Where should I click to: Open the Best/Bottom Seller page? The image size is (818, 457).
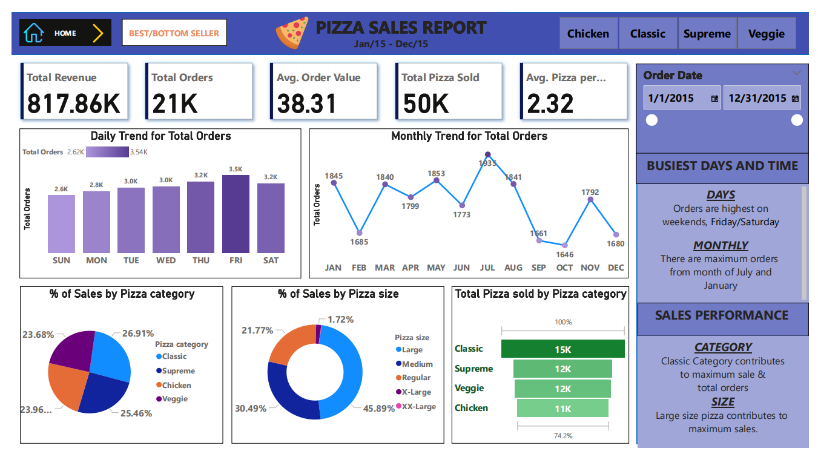(174, 33)
